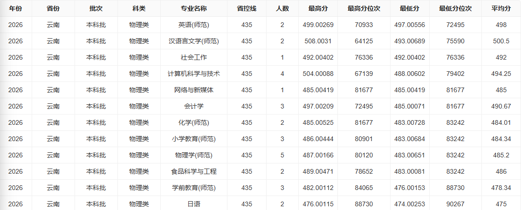Click rank value 84065
Screen dimensions: 521x210
(x=364, y=188)
